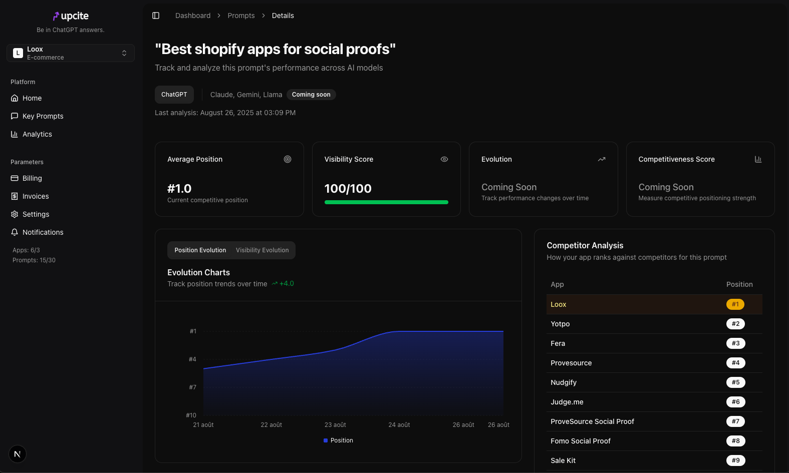The width and height of the screenshot is (789, 473).
Task: Click the upcite logo
Action: point(71,16)
